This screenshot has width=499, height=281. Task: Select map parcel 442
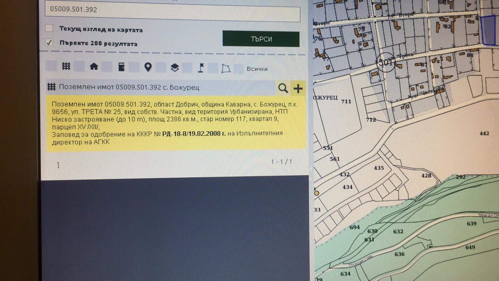pyautogui.click(x=485, y=133)
